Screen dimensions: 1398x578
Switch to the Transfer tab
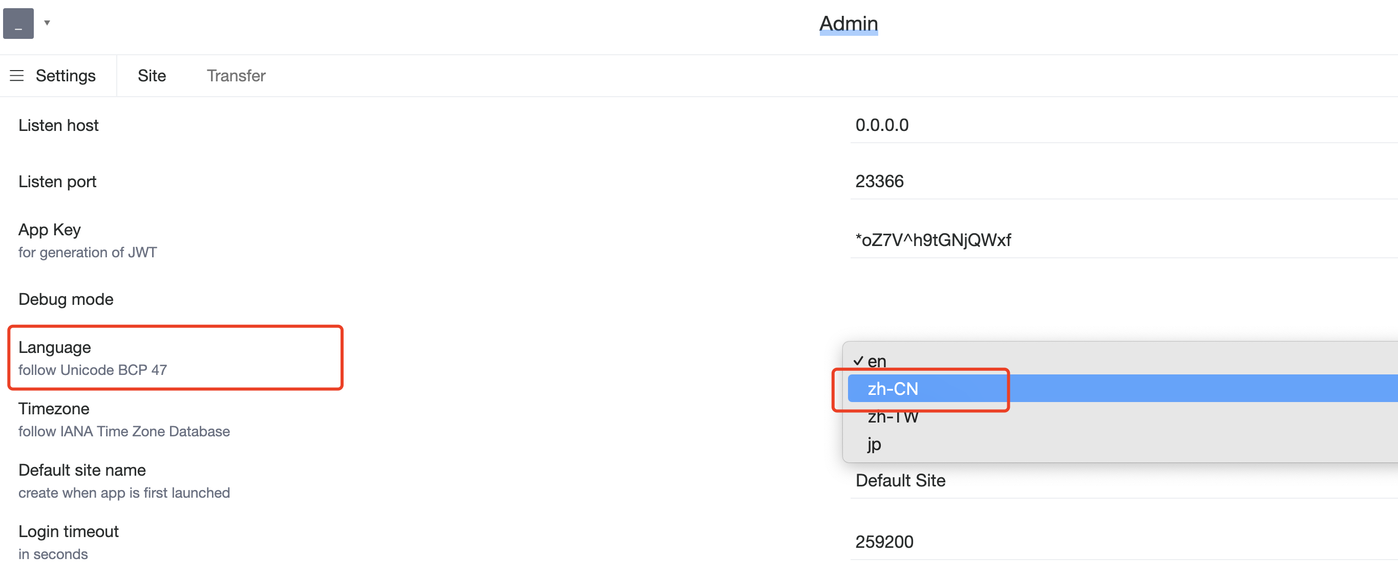click(x=236, y=75)
